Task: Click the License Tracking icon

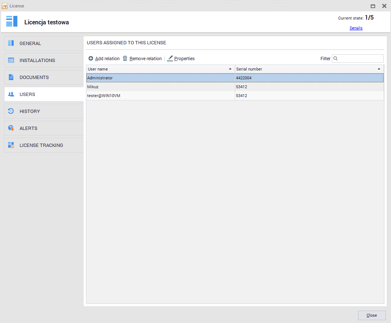Action: pyautogui.click(x=11, y=145)
